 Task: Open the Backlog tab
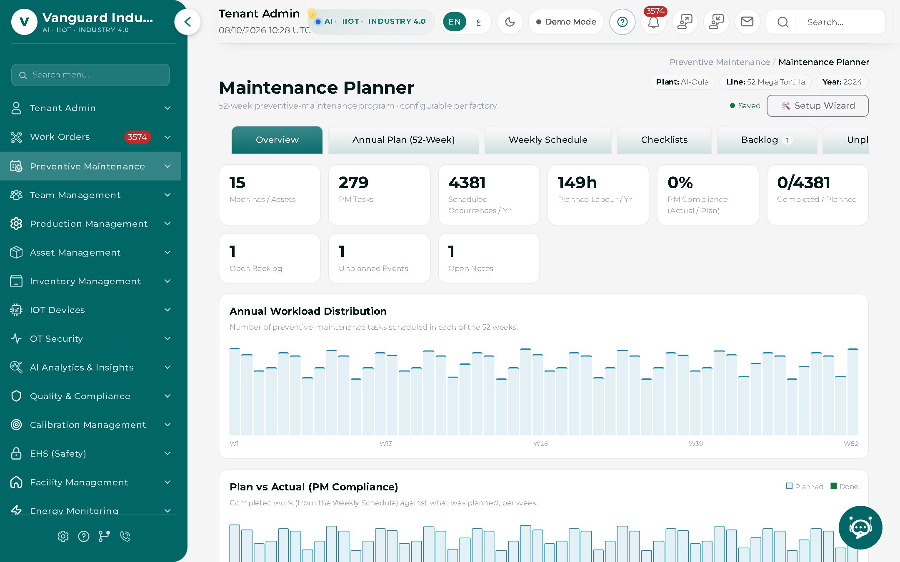click(767, 140)
